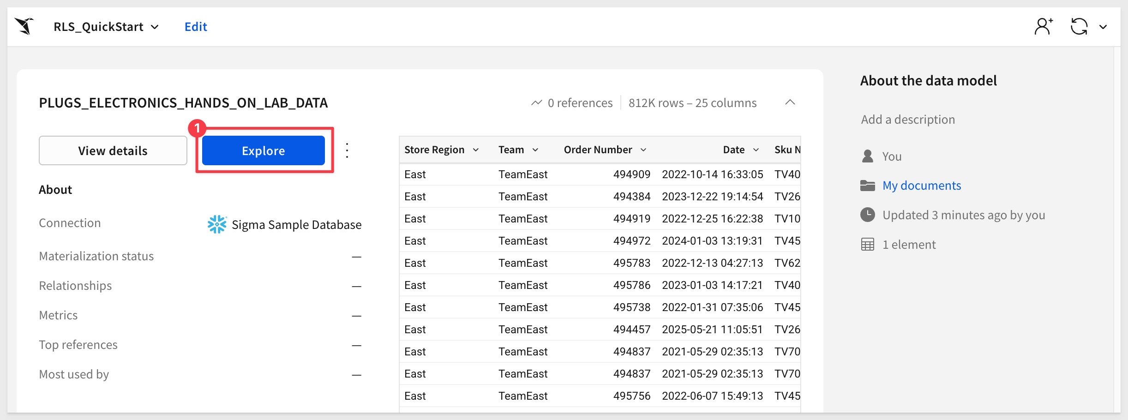Open the Order Number column menu
The image size is (1128, 420).
643,150
